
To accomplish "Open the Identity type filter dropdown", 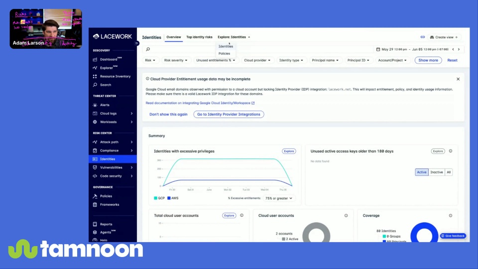I will 291,60.
